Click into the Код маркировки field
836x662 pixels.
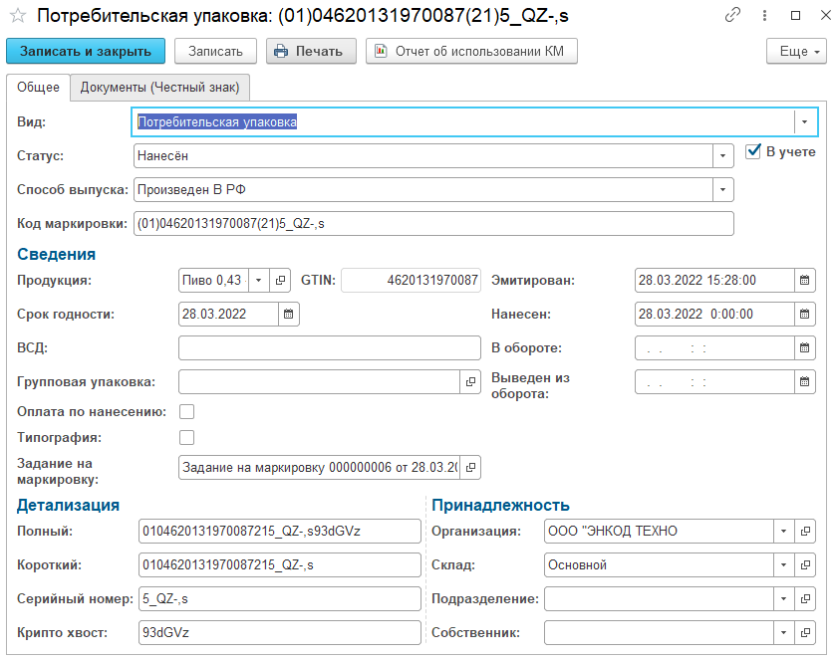click(x=433, y=224)
